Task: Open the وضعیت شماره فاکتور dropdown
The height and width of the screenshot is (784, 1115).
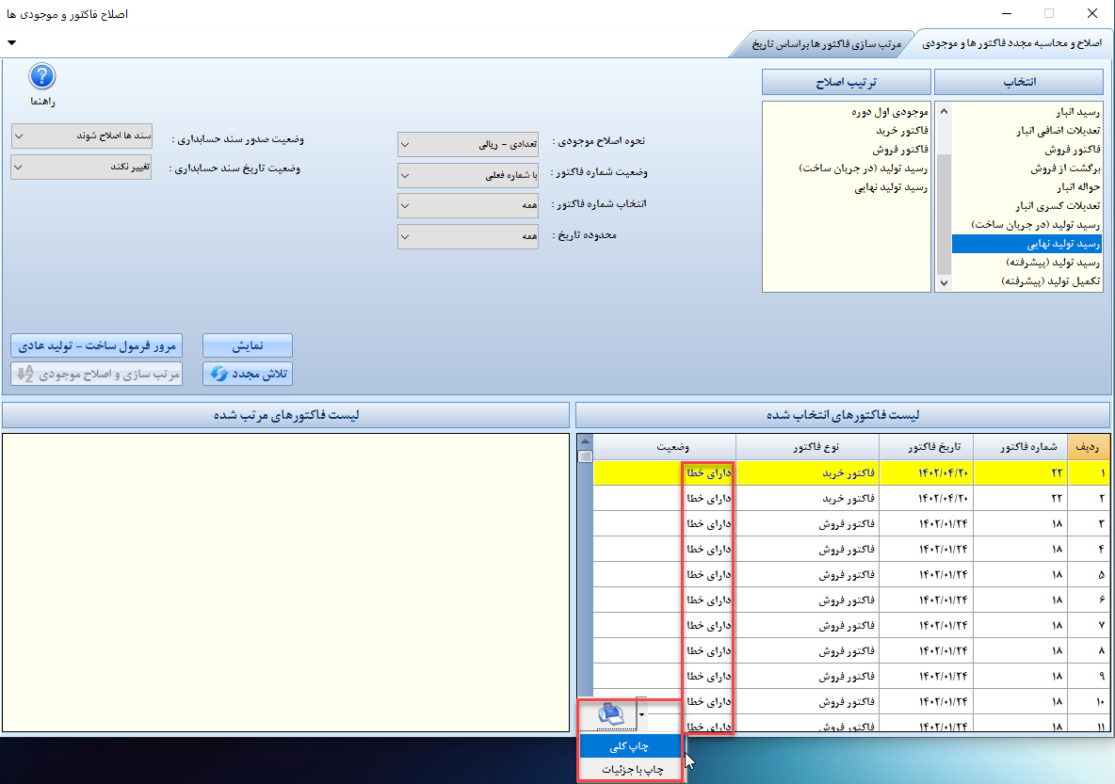Action: coord(468,176)
